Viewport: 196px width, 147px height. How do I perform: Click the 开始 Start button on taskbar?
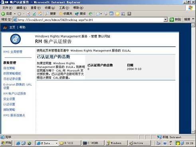(6, 143)
